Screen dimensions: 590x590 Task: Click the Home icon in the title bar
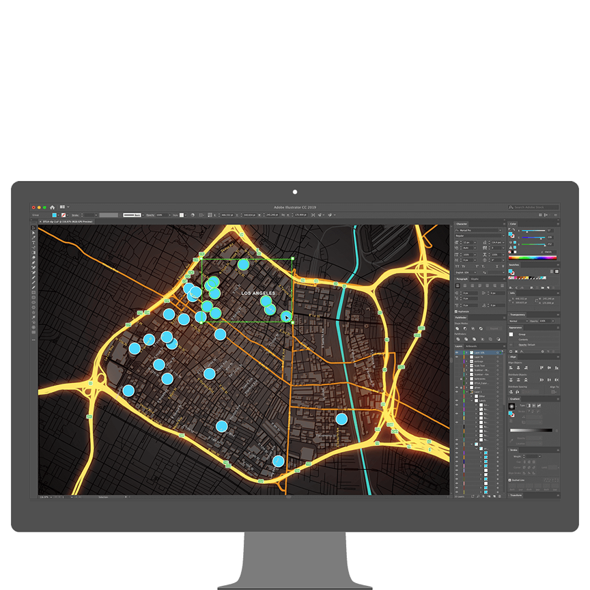53,208
